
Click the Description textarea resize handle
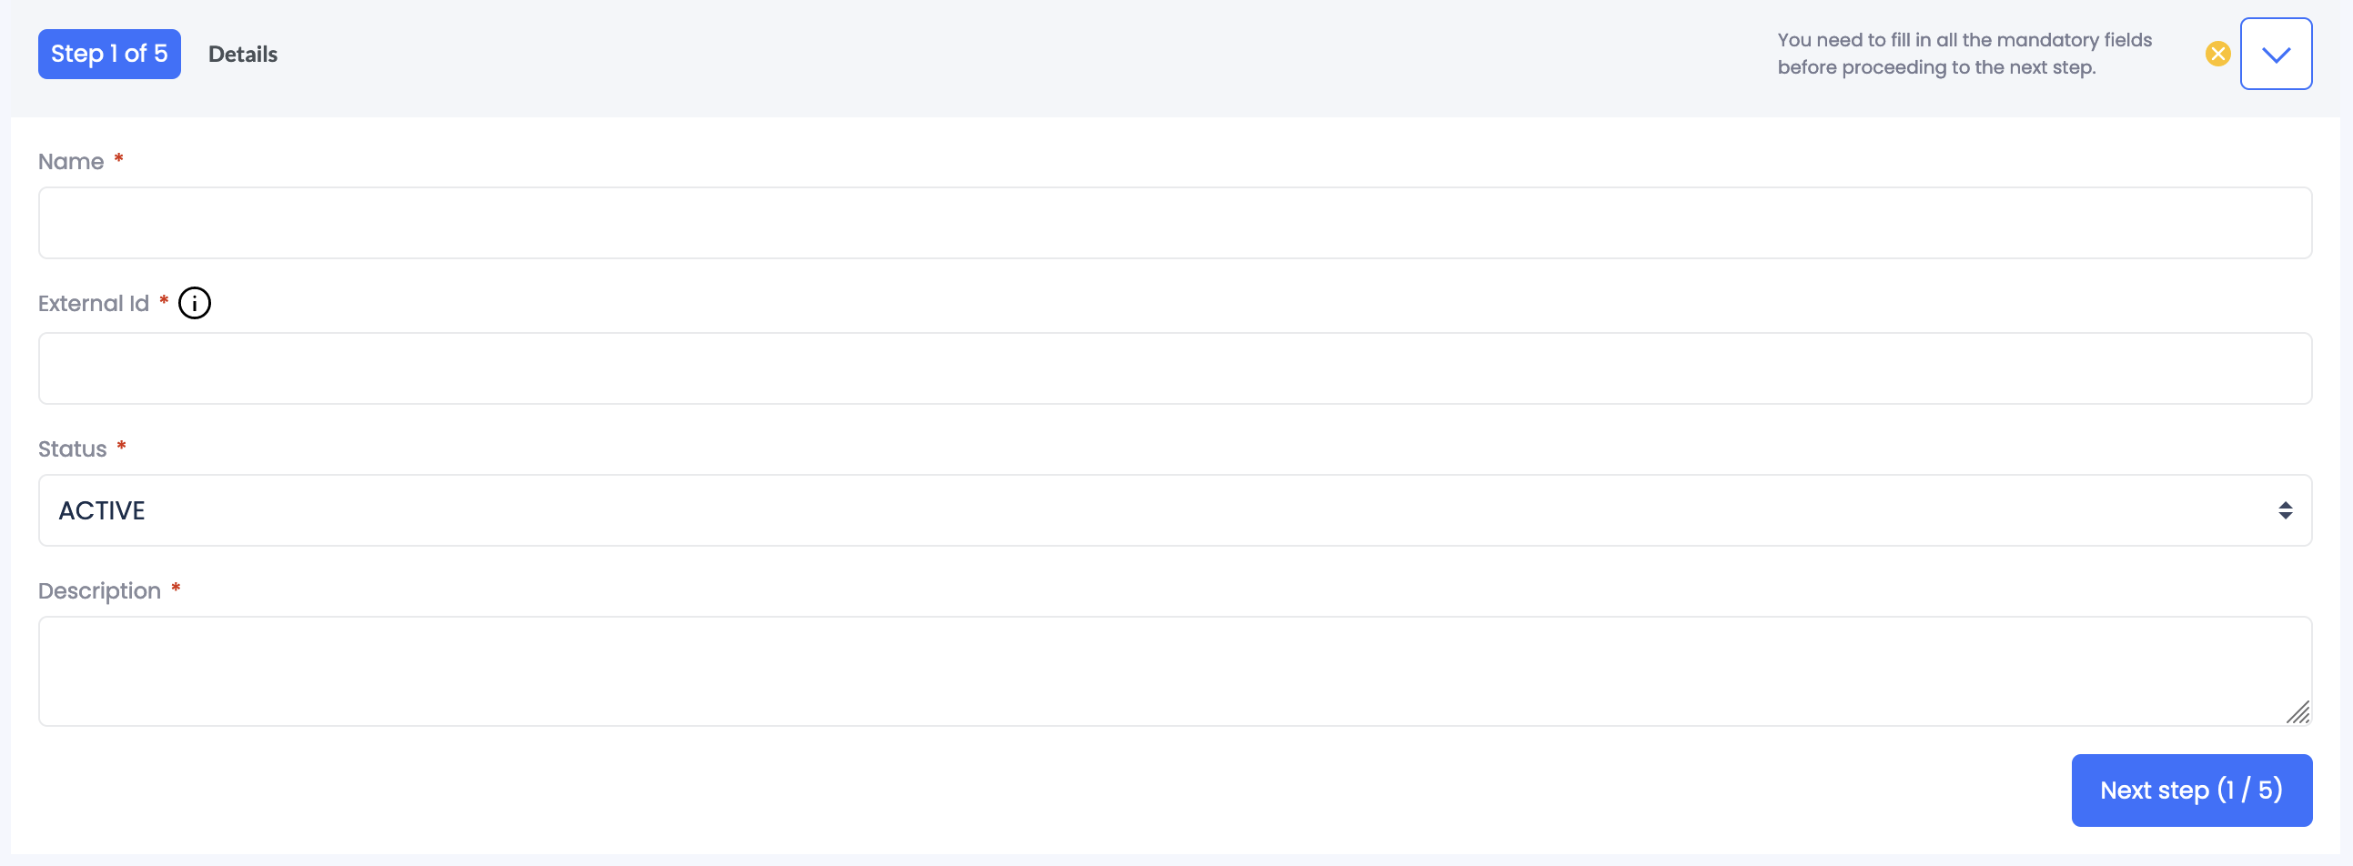pyautogui.click(x=2298, y=712)
